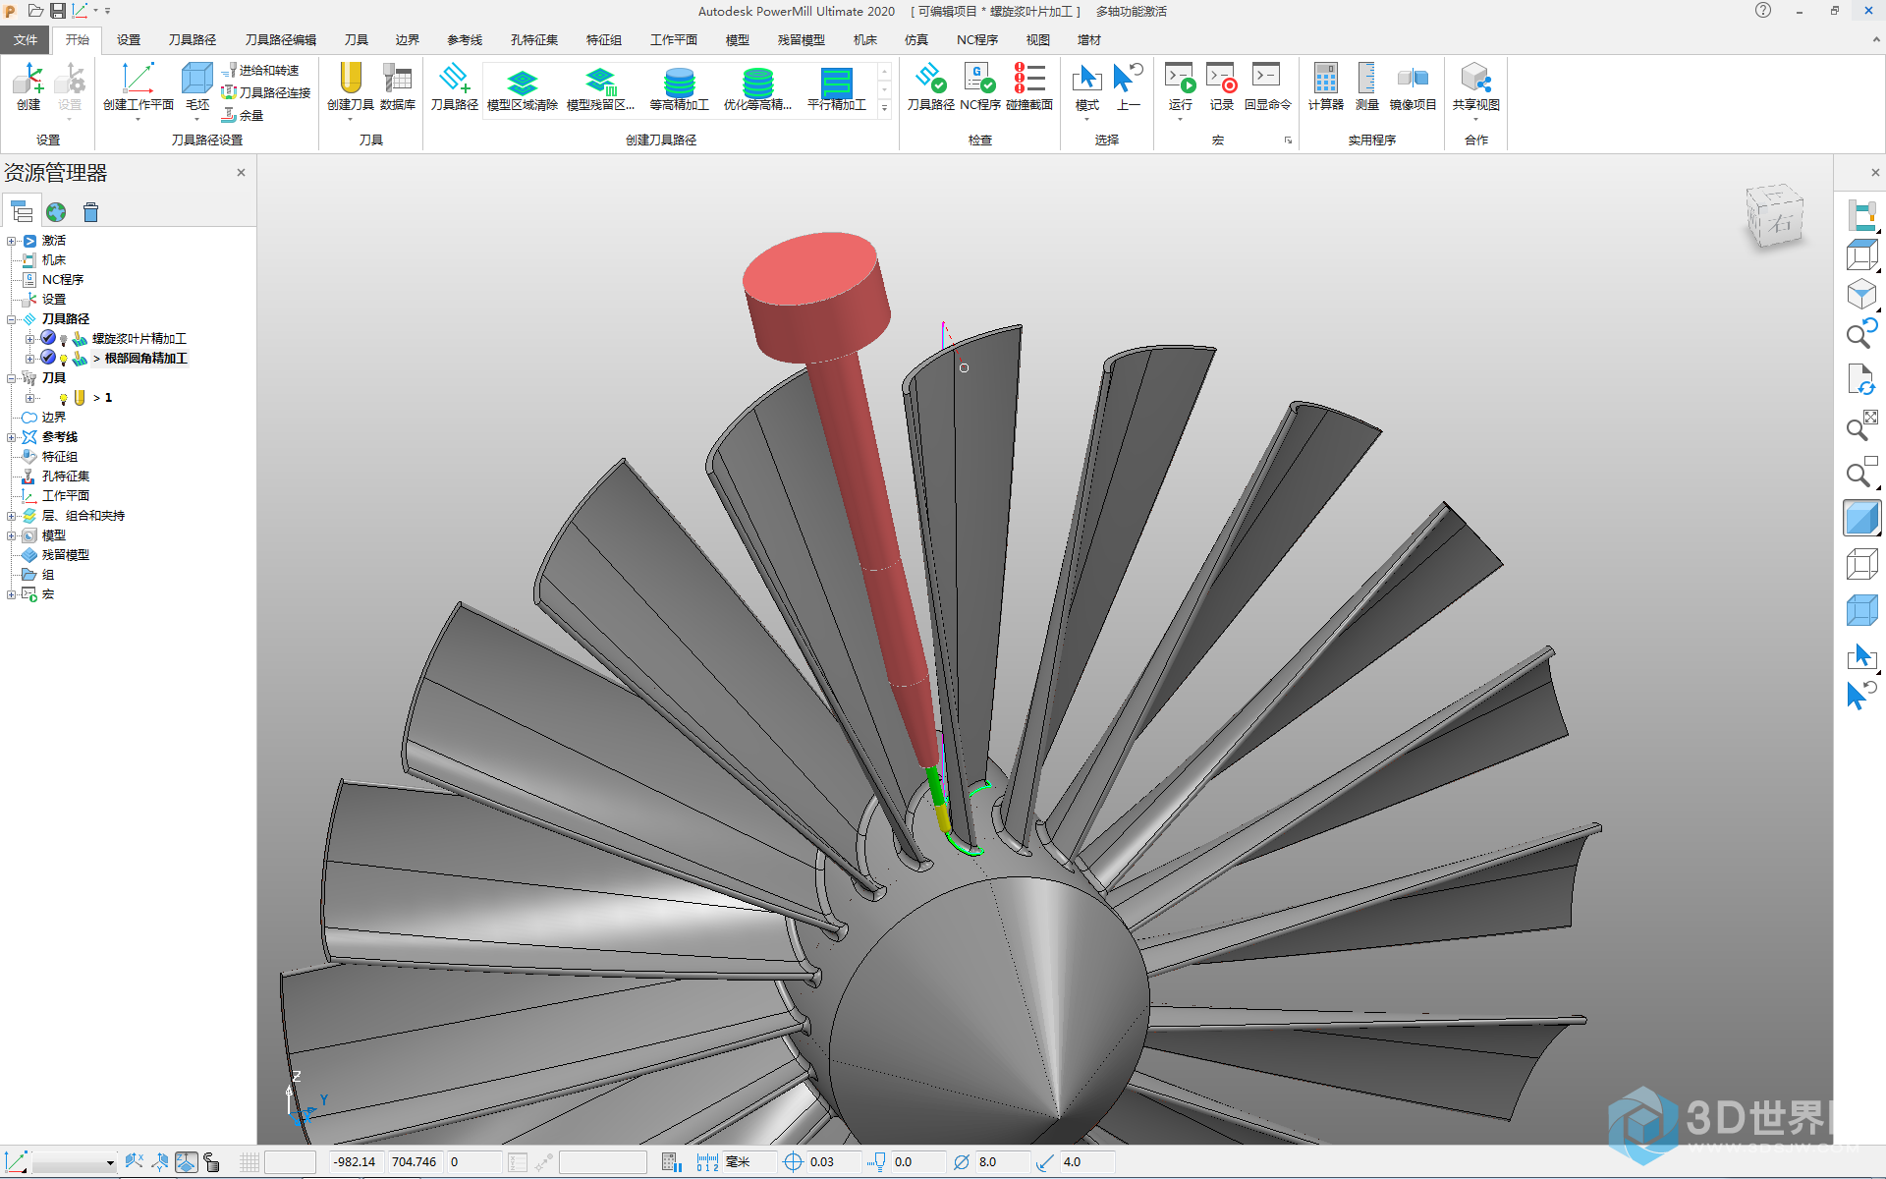The width and height of the screenshot is (1886, 1179).
Task: Collapse the 刀具 tree node
Action: point(12,378)
